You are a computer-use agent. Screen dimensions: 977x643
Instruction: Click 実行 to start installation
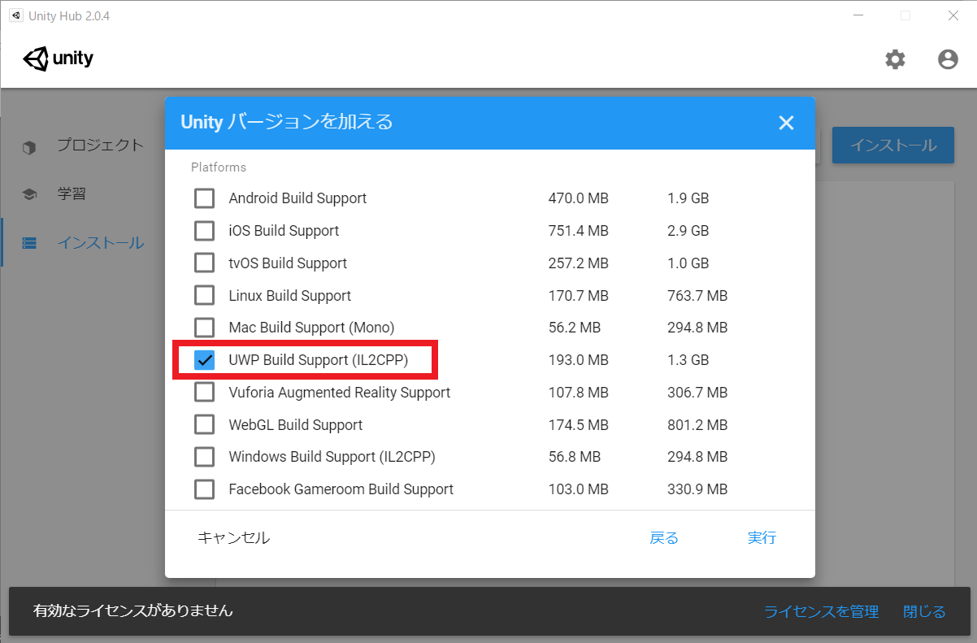762,537
